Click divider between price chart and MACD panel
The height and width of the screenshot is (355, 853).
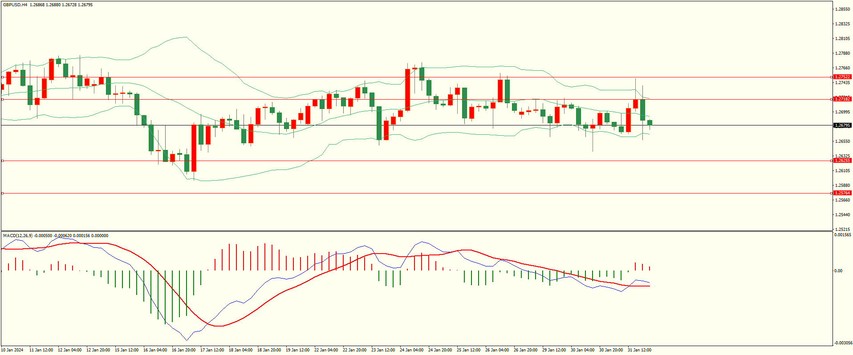[416, 231]
